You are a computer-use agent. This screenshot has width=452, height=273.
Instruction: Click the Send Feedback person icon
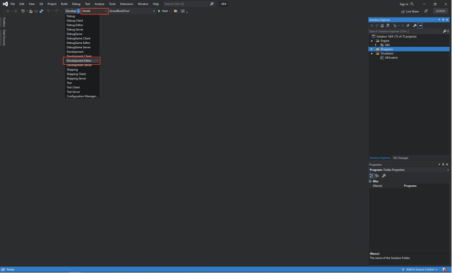(426, 11)
